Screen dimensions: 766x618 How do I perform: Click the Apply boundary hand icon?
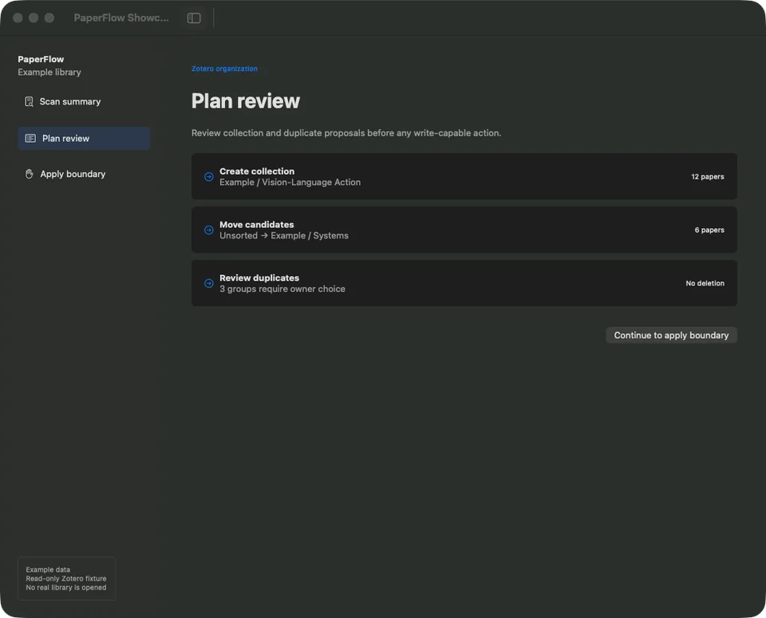pos(30,174)
